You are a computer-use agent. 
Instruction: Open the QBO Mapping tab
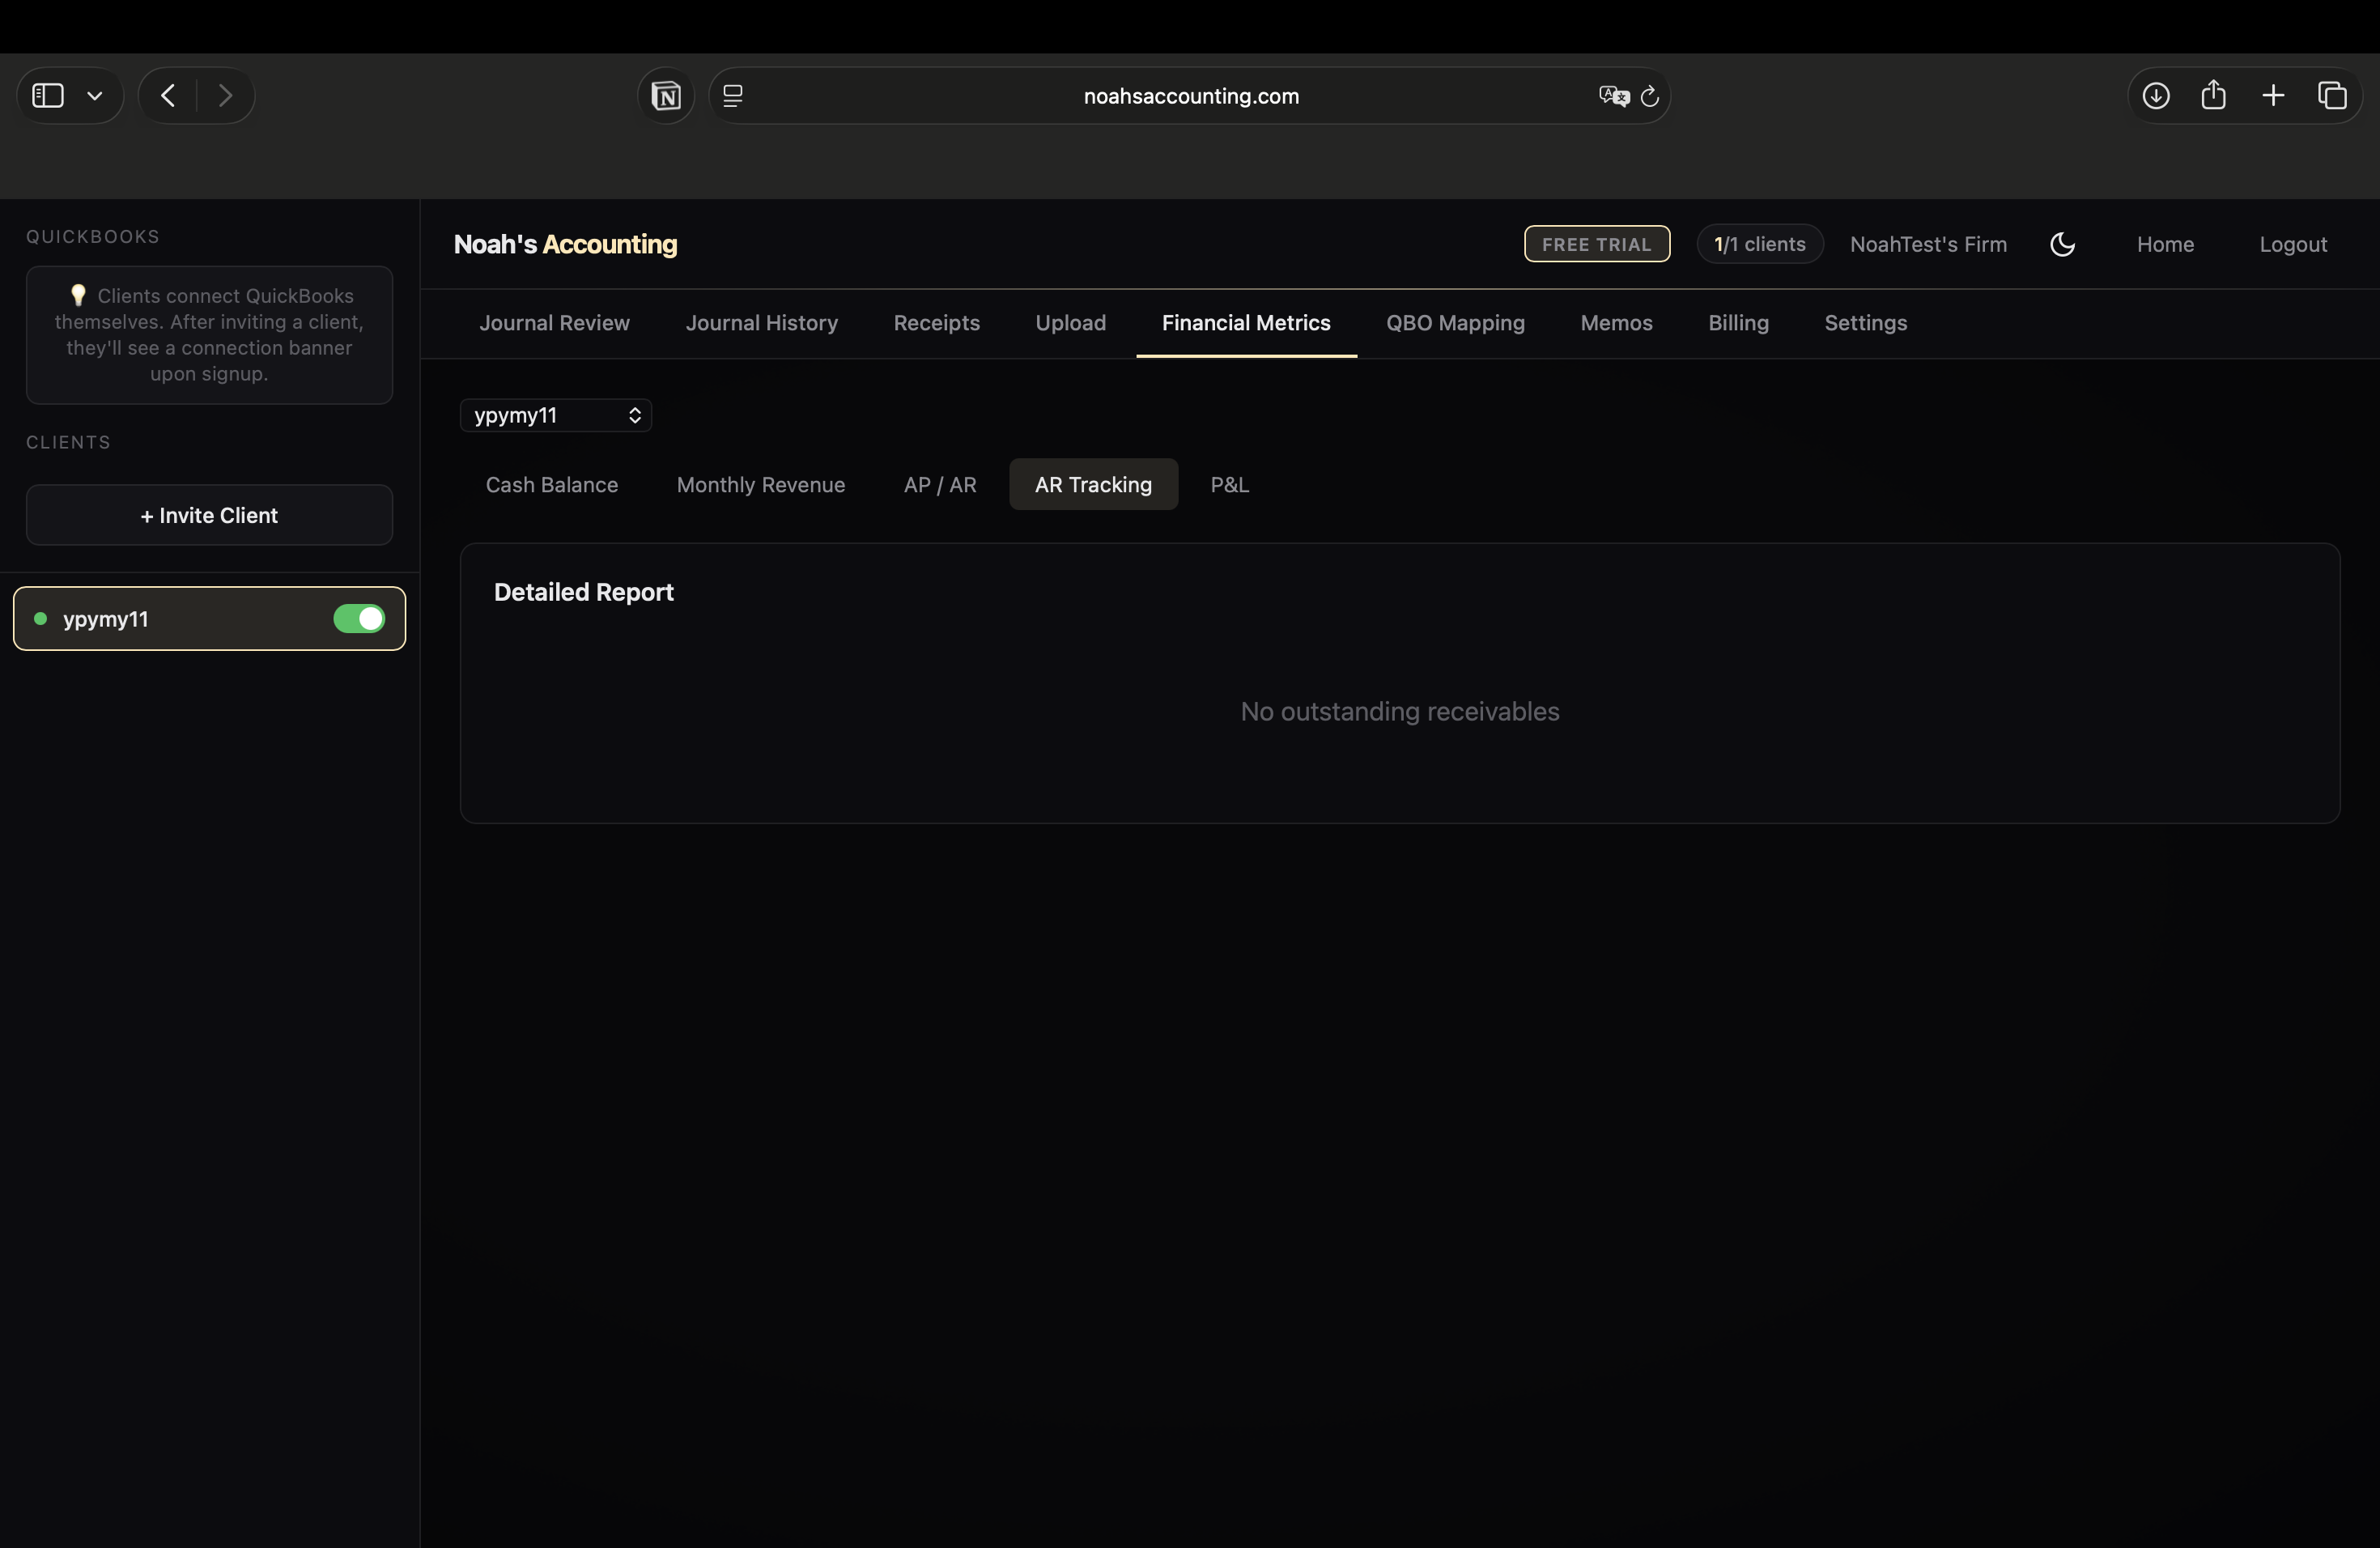[1455, 323]
